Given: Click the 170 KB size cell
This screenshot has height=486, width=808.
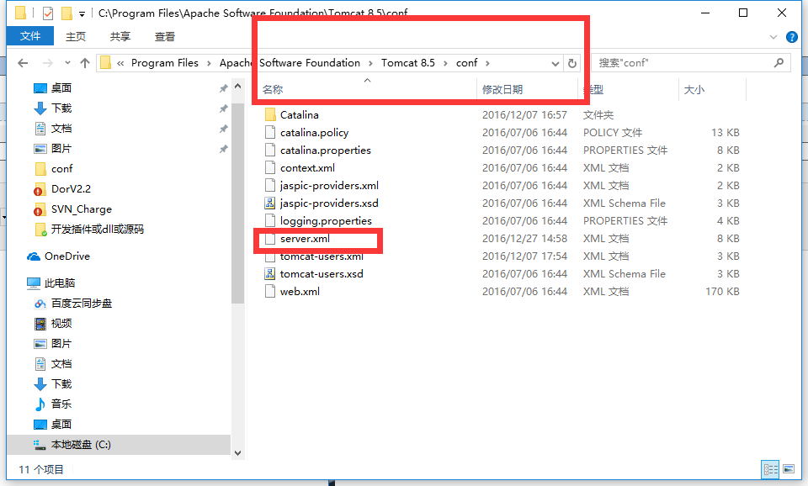Looking at the screenshot, I should [x=722, y=292].
